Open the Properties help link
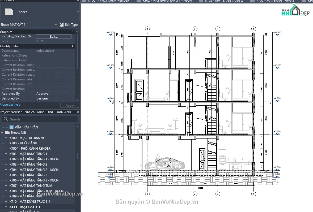The width and height of the screenshot is (313, 212). [10, 104]
